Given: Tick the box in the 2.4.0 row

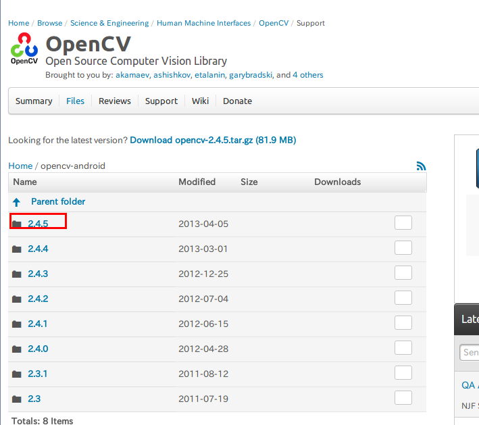Looking at the screenshot, I should 403,348.
